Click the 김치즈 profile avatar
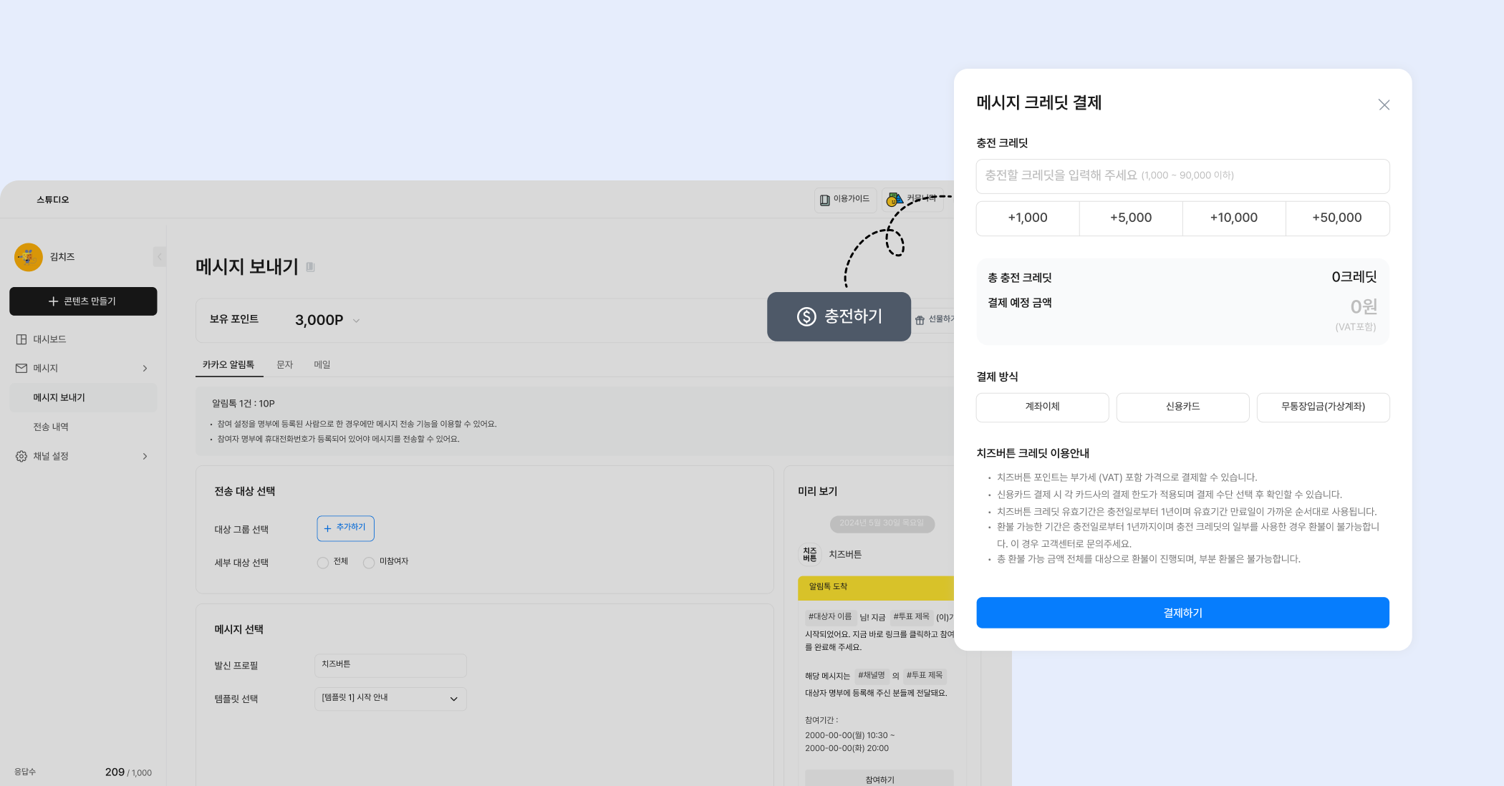The image size is (1504, 786). coord(29,257)
